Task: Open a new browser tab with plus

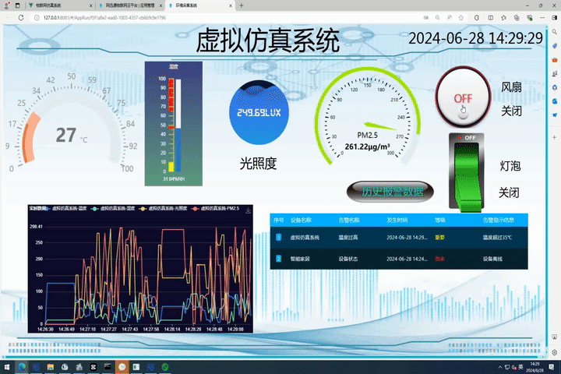Action: [x=242, y=5]
